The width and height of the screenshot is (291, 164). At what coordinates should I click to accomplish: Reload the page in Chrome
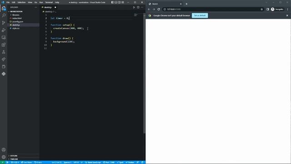tap(159, 9)
